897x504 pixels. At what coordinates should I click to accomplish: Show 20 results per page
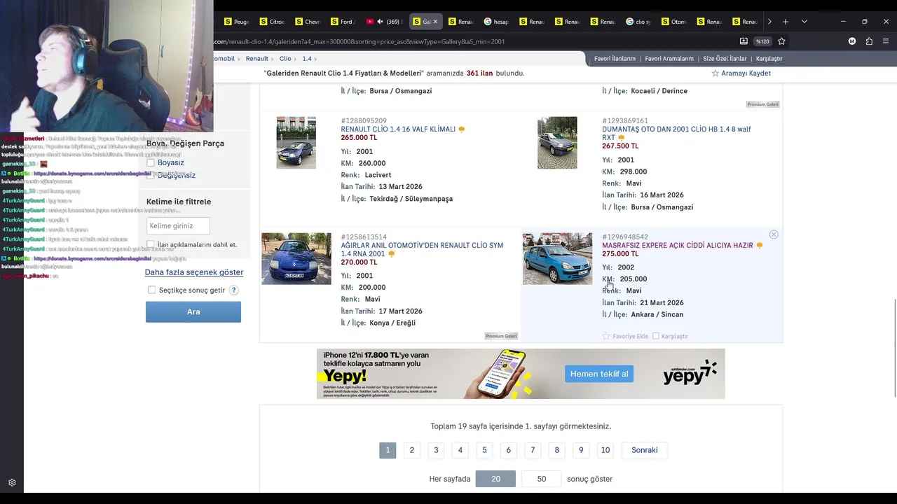click(495, 479)
